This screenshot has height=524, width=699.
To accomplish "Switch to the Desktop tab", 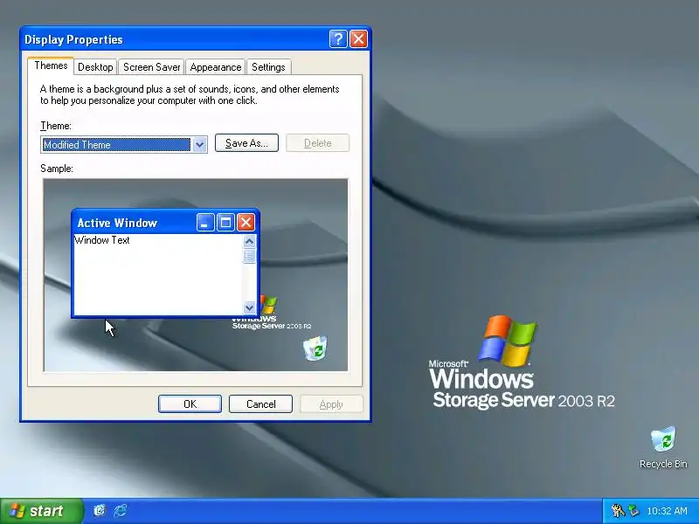I will 95,67.
